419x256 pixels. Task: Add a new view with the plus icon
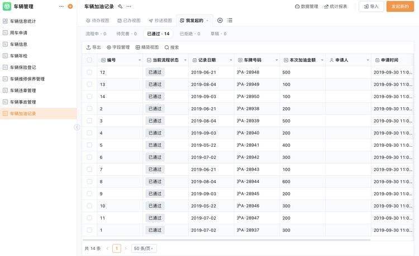(x=220, y=20)
